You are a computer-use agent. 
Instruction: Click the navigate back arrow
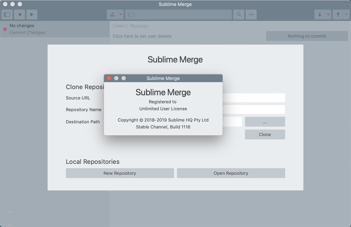[19, 15]
